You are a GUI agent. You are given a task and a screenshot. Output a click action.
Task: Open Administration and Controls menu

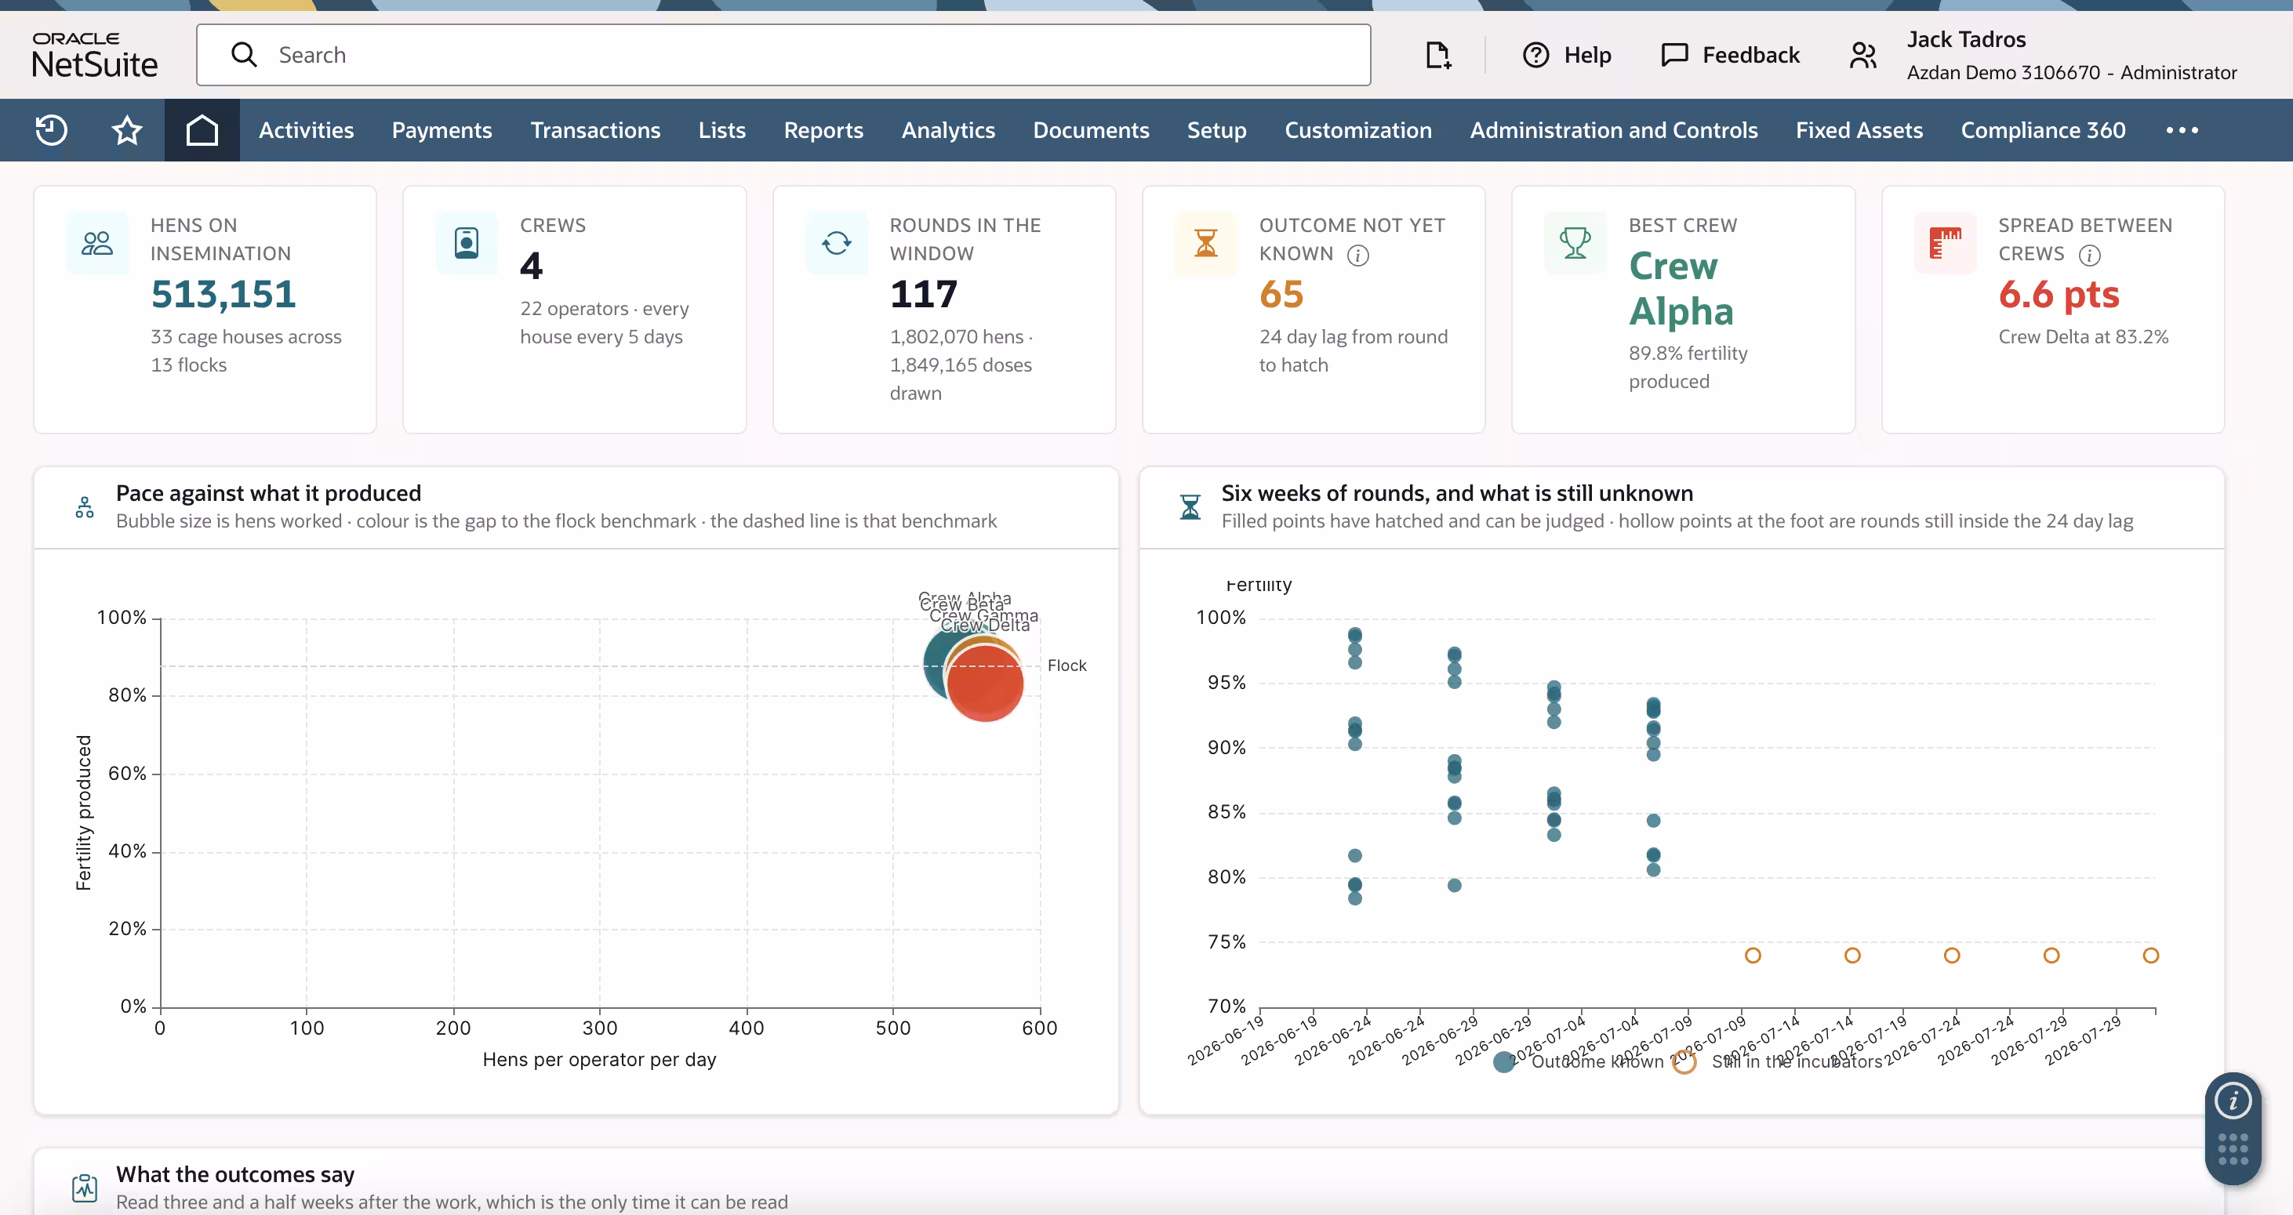(x=1614, y=130)
